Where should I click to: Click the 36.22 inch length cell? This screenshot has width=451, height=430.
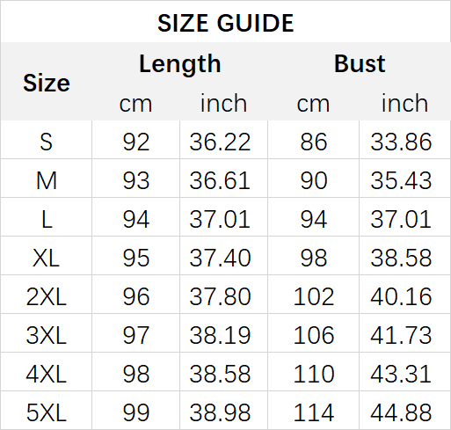pos(220,142)
